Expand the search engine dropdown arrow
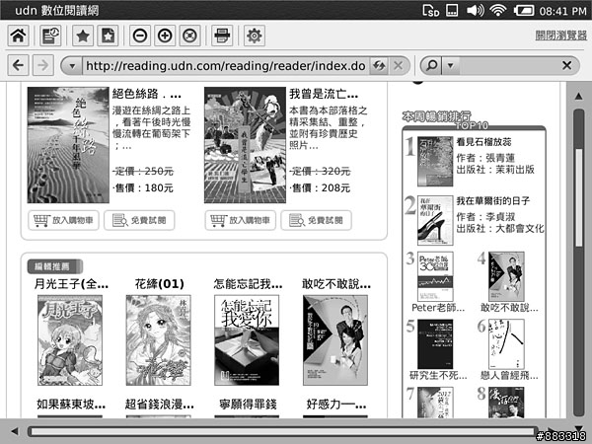Viewport: 592px width, 444px height. (450, 65)
